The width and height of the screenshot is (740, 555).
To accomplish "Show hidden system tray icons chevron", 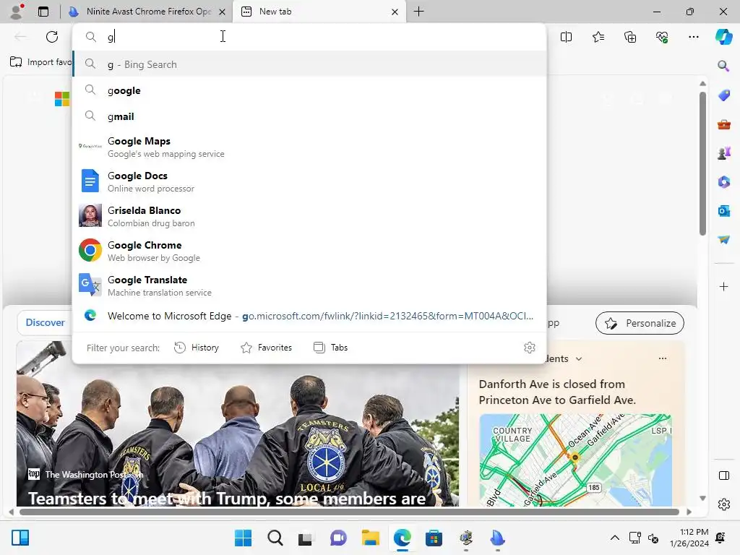I will click(614, 538).
